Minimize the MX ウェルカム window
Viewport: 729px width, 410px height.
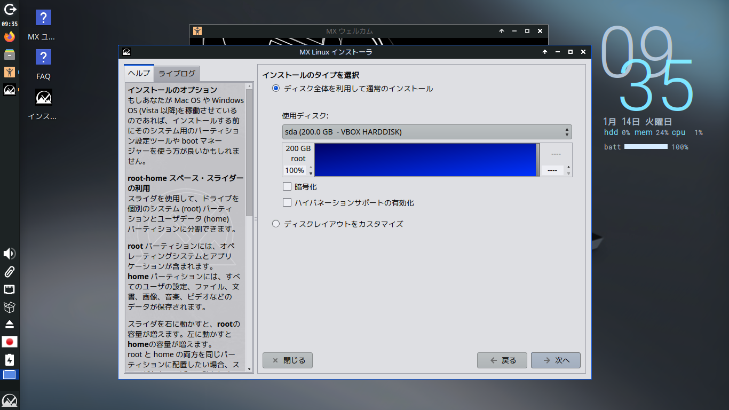coord(514,31)
